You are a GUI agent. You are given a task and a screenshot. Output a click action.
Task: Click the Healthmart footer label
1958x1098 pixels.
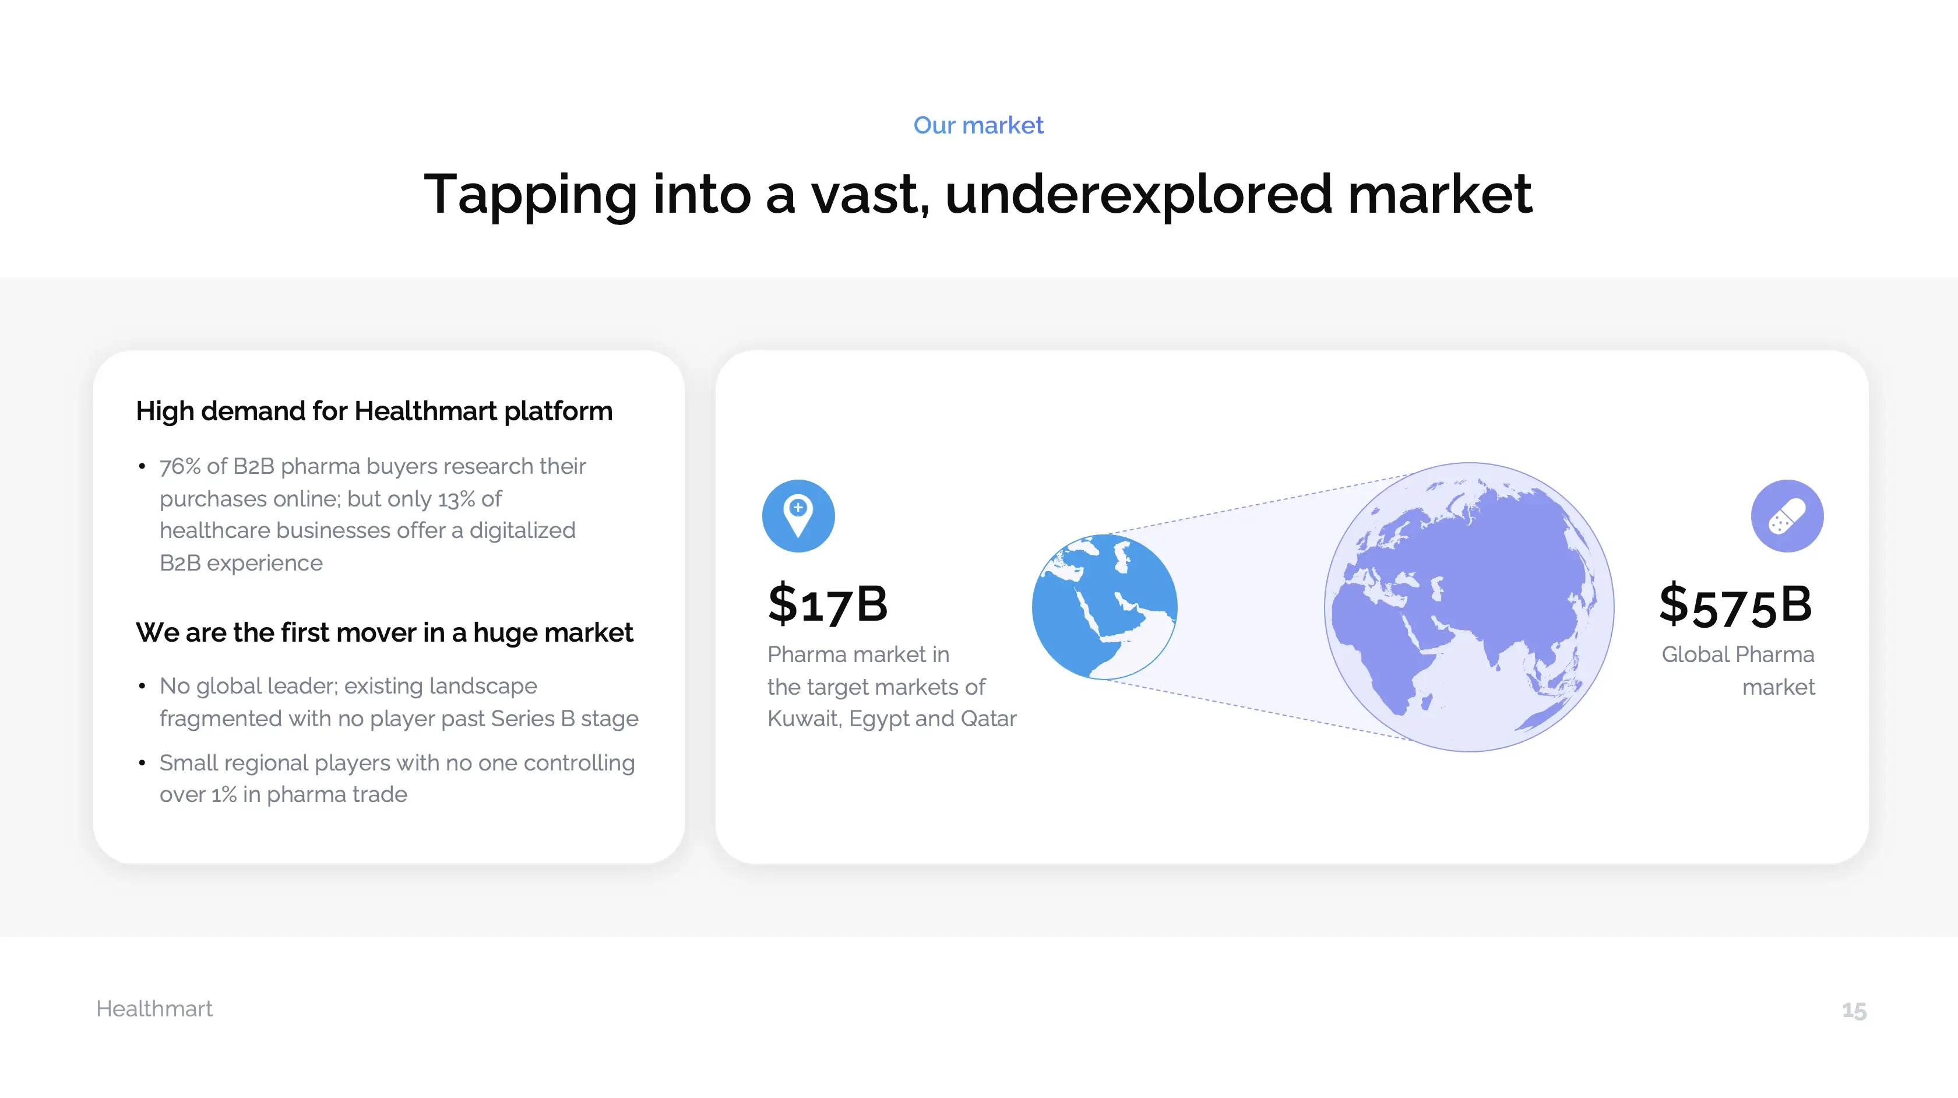(154, 1009)
